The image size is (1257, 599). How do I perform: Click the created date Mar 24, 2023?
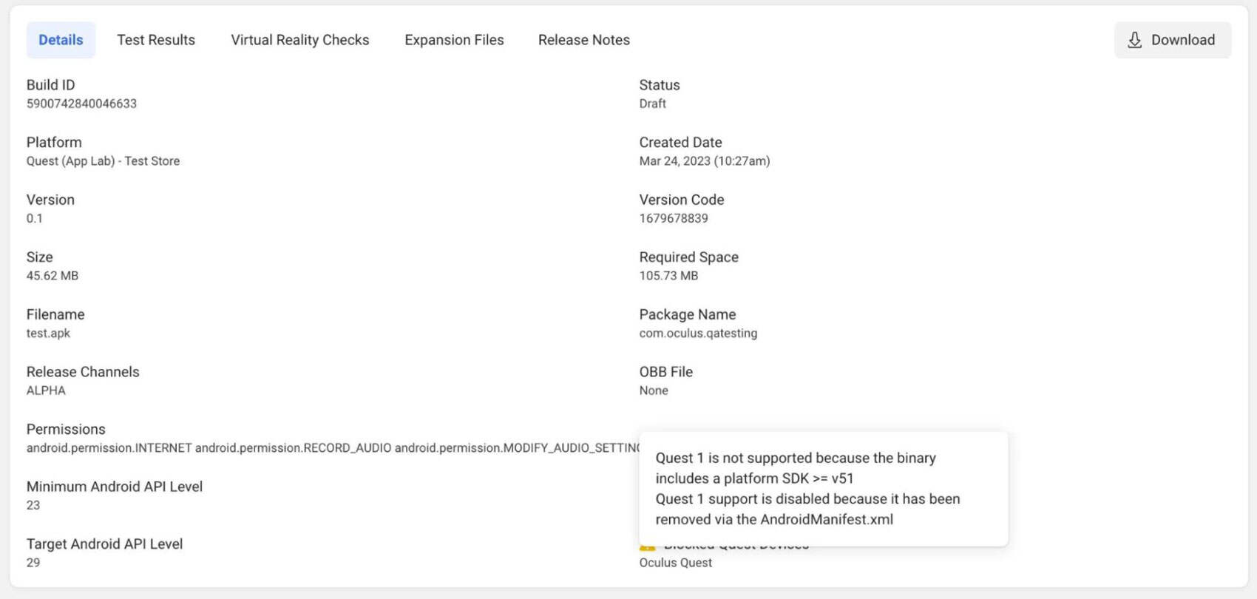(x=704, y=161)
